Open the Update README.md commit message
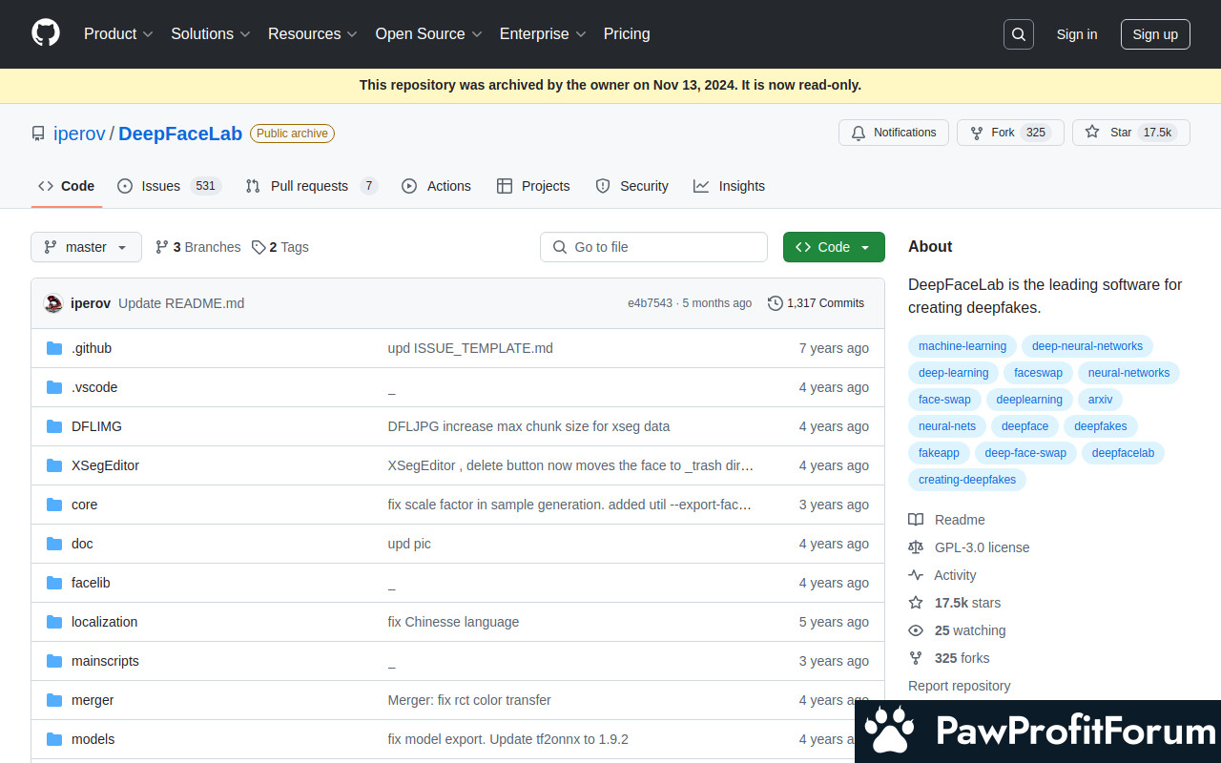 click(181, 303)
